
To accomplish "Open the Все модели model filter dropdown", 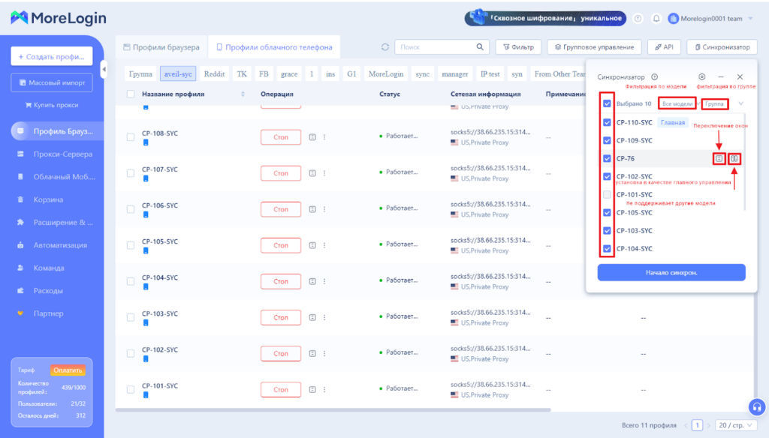I will (677, 103).
